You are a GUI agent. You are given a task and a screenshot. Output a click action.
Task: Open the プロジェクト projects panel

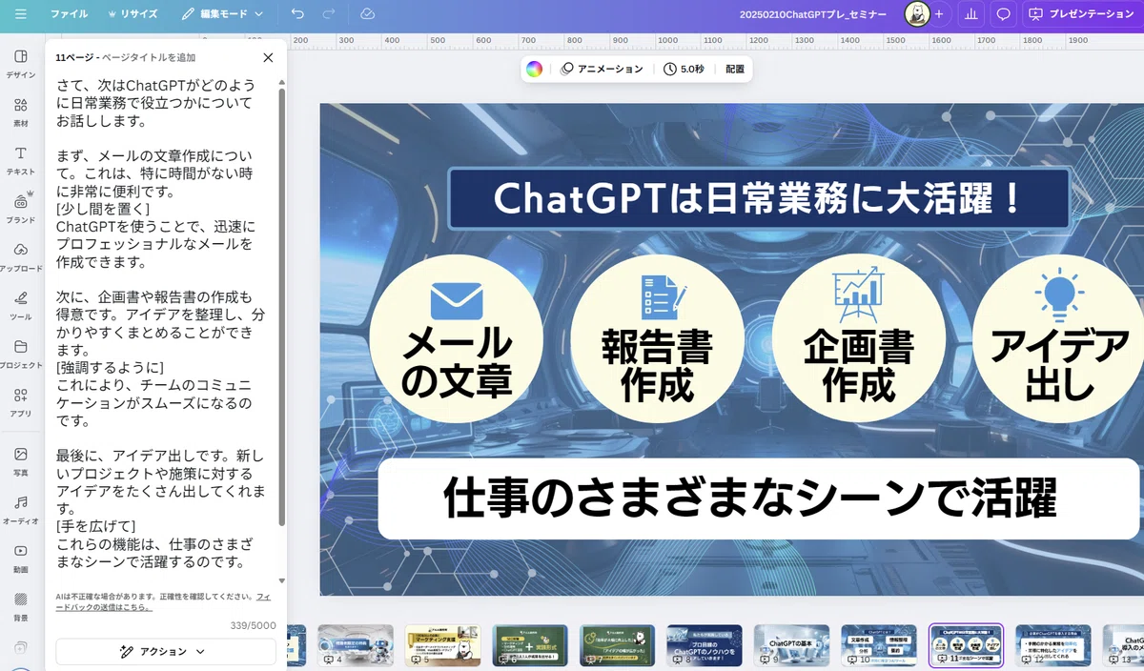(x=21, y=354)
